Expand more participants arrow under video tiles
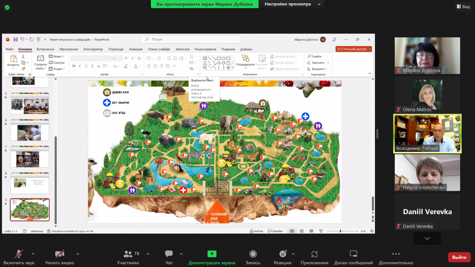This screenshot has height=267, width=475. pos(427,238)
